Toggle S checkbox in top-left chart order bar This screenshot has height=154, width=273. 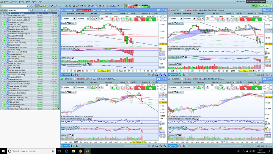tap(158, 17)
